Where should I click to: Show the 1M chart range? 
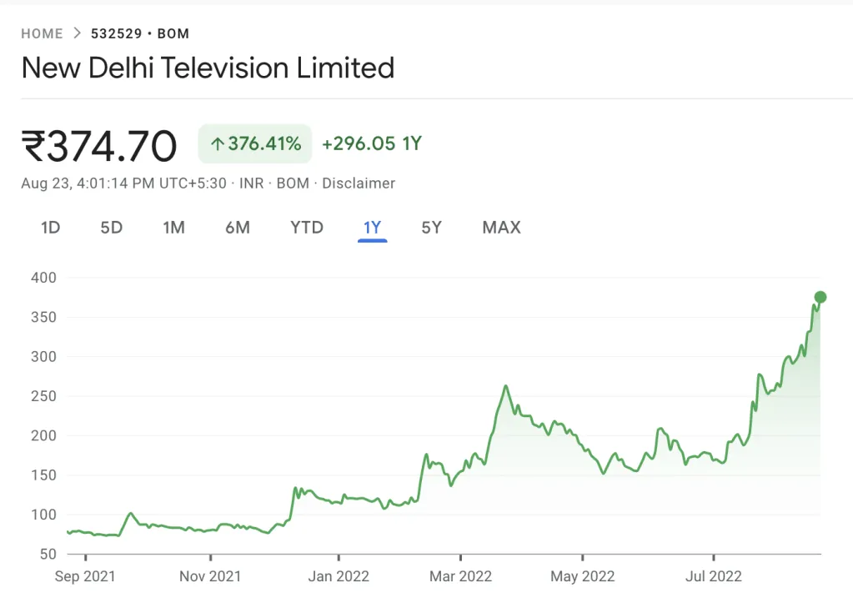tap(173, 228)
